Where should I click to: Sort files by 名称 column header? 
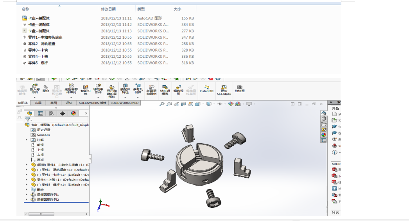(x=25, y=9)
